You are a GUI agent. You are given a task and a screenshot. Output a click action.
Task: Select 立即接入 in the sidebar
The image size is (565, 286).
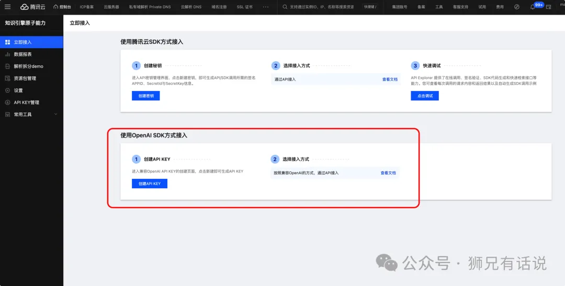[32, 42]
